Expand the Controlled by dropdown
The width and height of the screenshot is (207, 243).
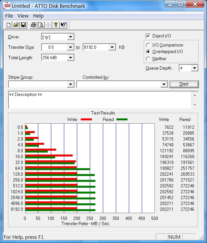pyautogui.click(x=164, y=84)
